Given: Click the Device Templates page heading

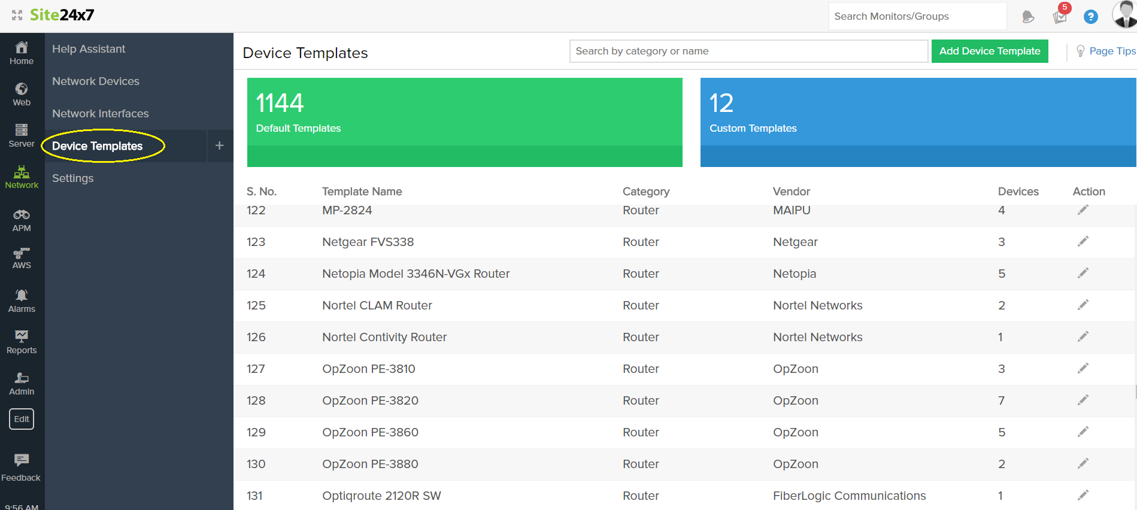Looking at the screenshot, I should click(305, 53).
